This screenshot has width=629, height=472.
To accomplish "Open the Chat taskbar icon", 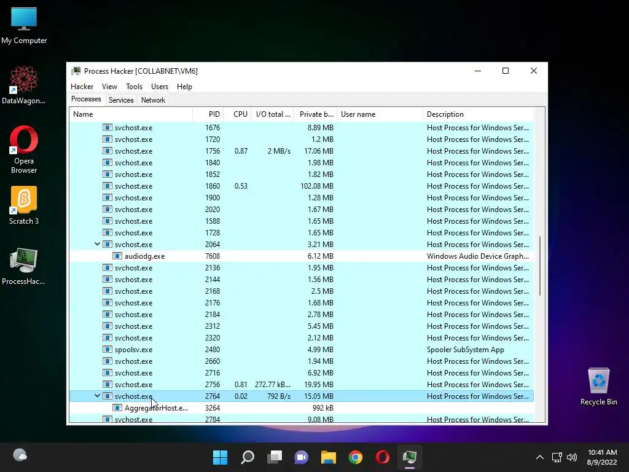I will [x=301, y=457].
